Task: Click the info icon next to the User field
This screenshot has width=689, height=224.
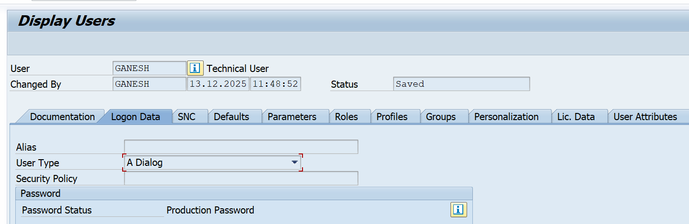Action: [195, 68]
